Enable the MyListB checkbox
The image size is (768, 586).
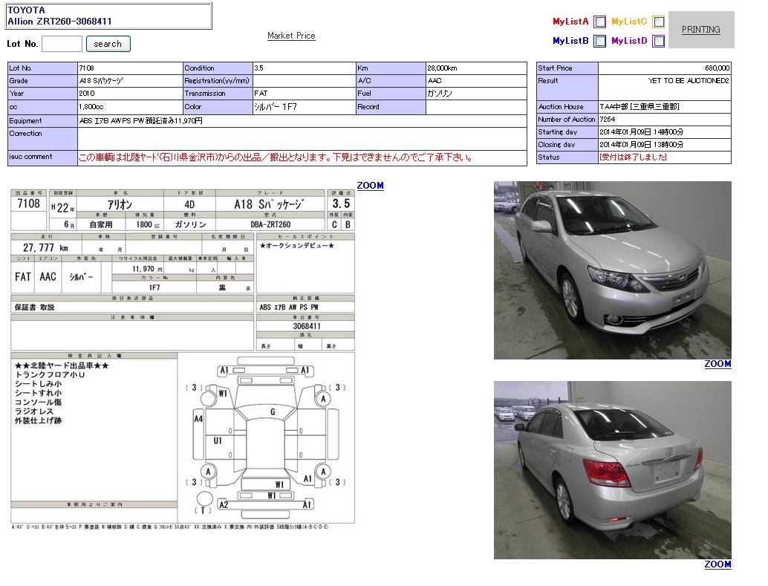(599, 42)
